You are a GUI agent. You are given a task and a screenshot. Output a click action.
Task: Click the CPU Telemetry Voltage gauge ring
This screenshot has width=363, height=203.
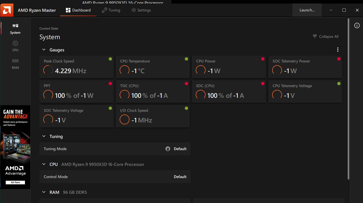pos(277,95)
